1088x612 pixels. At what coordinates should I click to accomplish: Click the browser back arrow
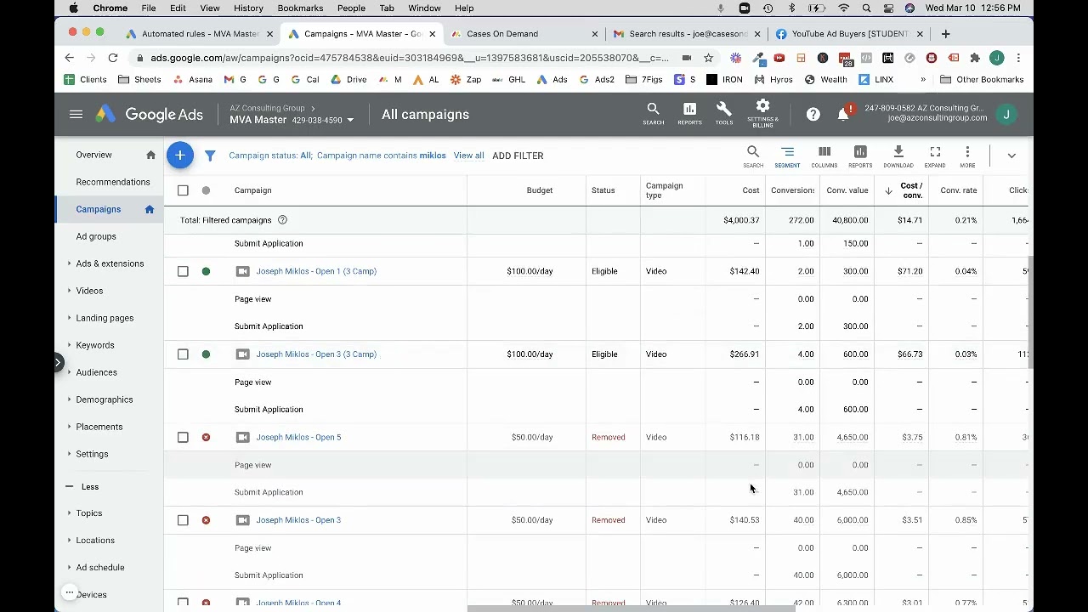pos(70,58)
